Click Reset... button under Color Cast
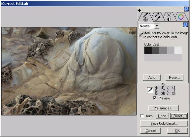Image resolution: width=190 pixels, height=137 pixels. (x=174, y=77)
